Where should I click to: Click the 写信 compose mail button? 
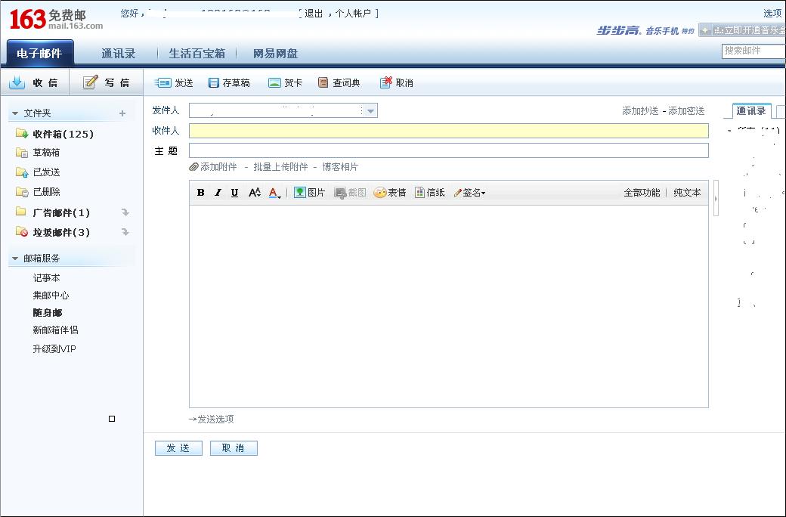point(107,82)
